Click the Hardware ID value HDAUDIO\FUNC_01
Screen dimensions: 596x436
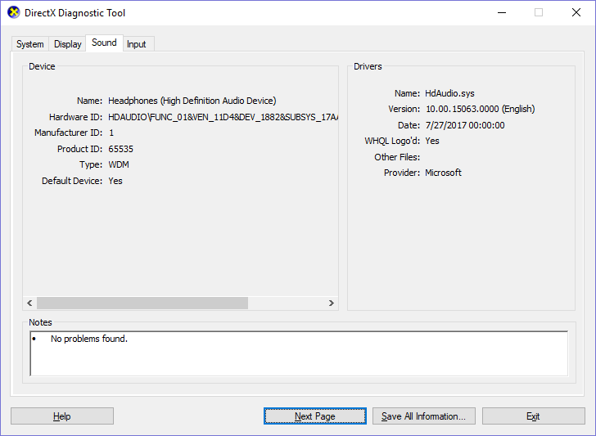point(223,117)
